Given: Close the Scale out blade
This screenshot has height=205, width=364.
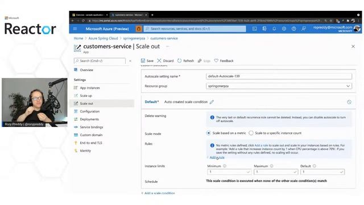Looking at the screenshot, I should (353, 47).
